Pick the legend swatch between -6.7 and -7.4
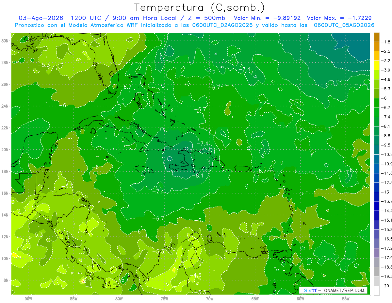The width and height of the screenshot is (392, 303). pos(377,112)
